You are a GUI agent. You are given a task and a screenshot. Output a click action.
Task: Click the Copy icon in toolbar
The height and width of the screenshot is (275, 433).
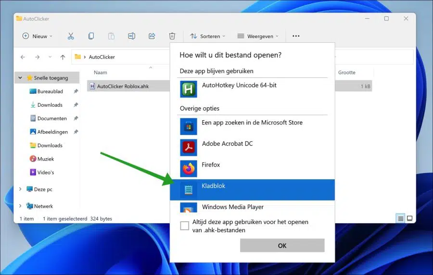[91, 36]
